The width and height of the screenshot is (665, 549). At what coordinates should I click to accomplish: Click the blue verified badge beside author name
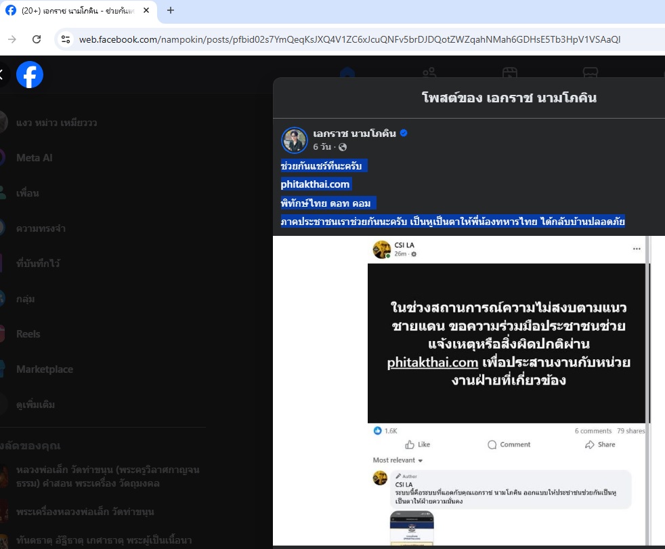[x=404, y=134]
